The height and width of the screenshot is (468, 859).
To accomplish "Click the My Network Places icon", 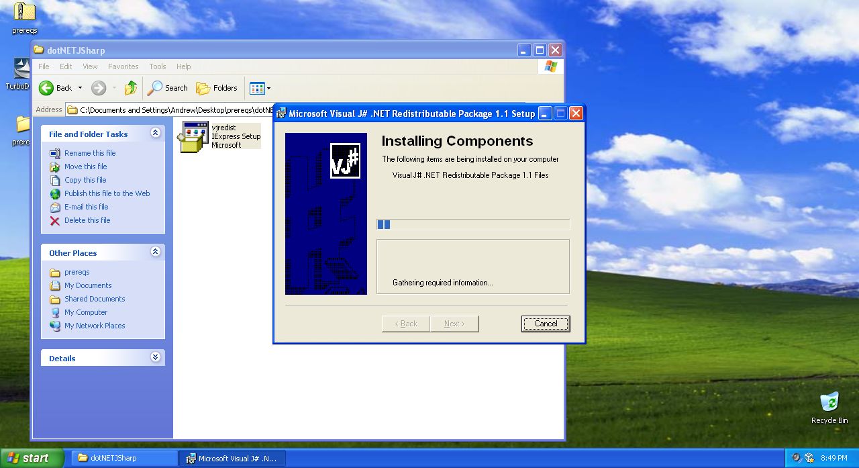I will [x=55, y=326].
